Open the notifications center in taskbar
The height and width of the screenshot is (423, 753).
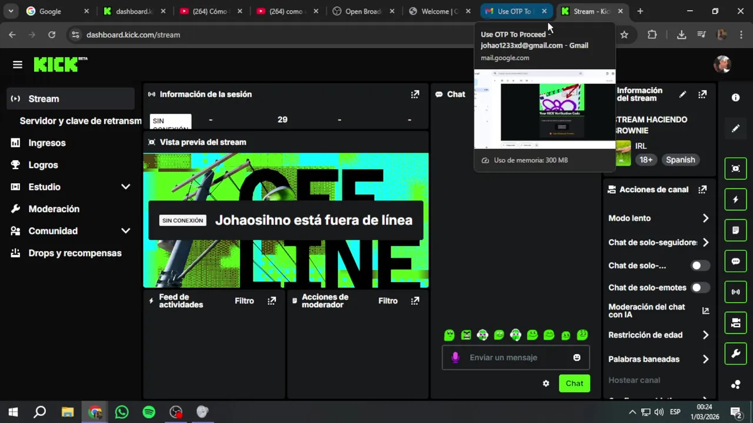735,412
